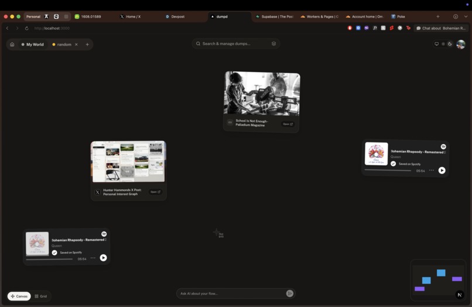Expand the tab list chevron
The height and width of the screenshot is (307, 472).
click(466, 16)
